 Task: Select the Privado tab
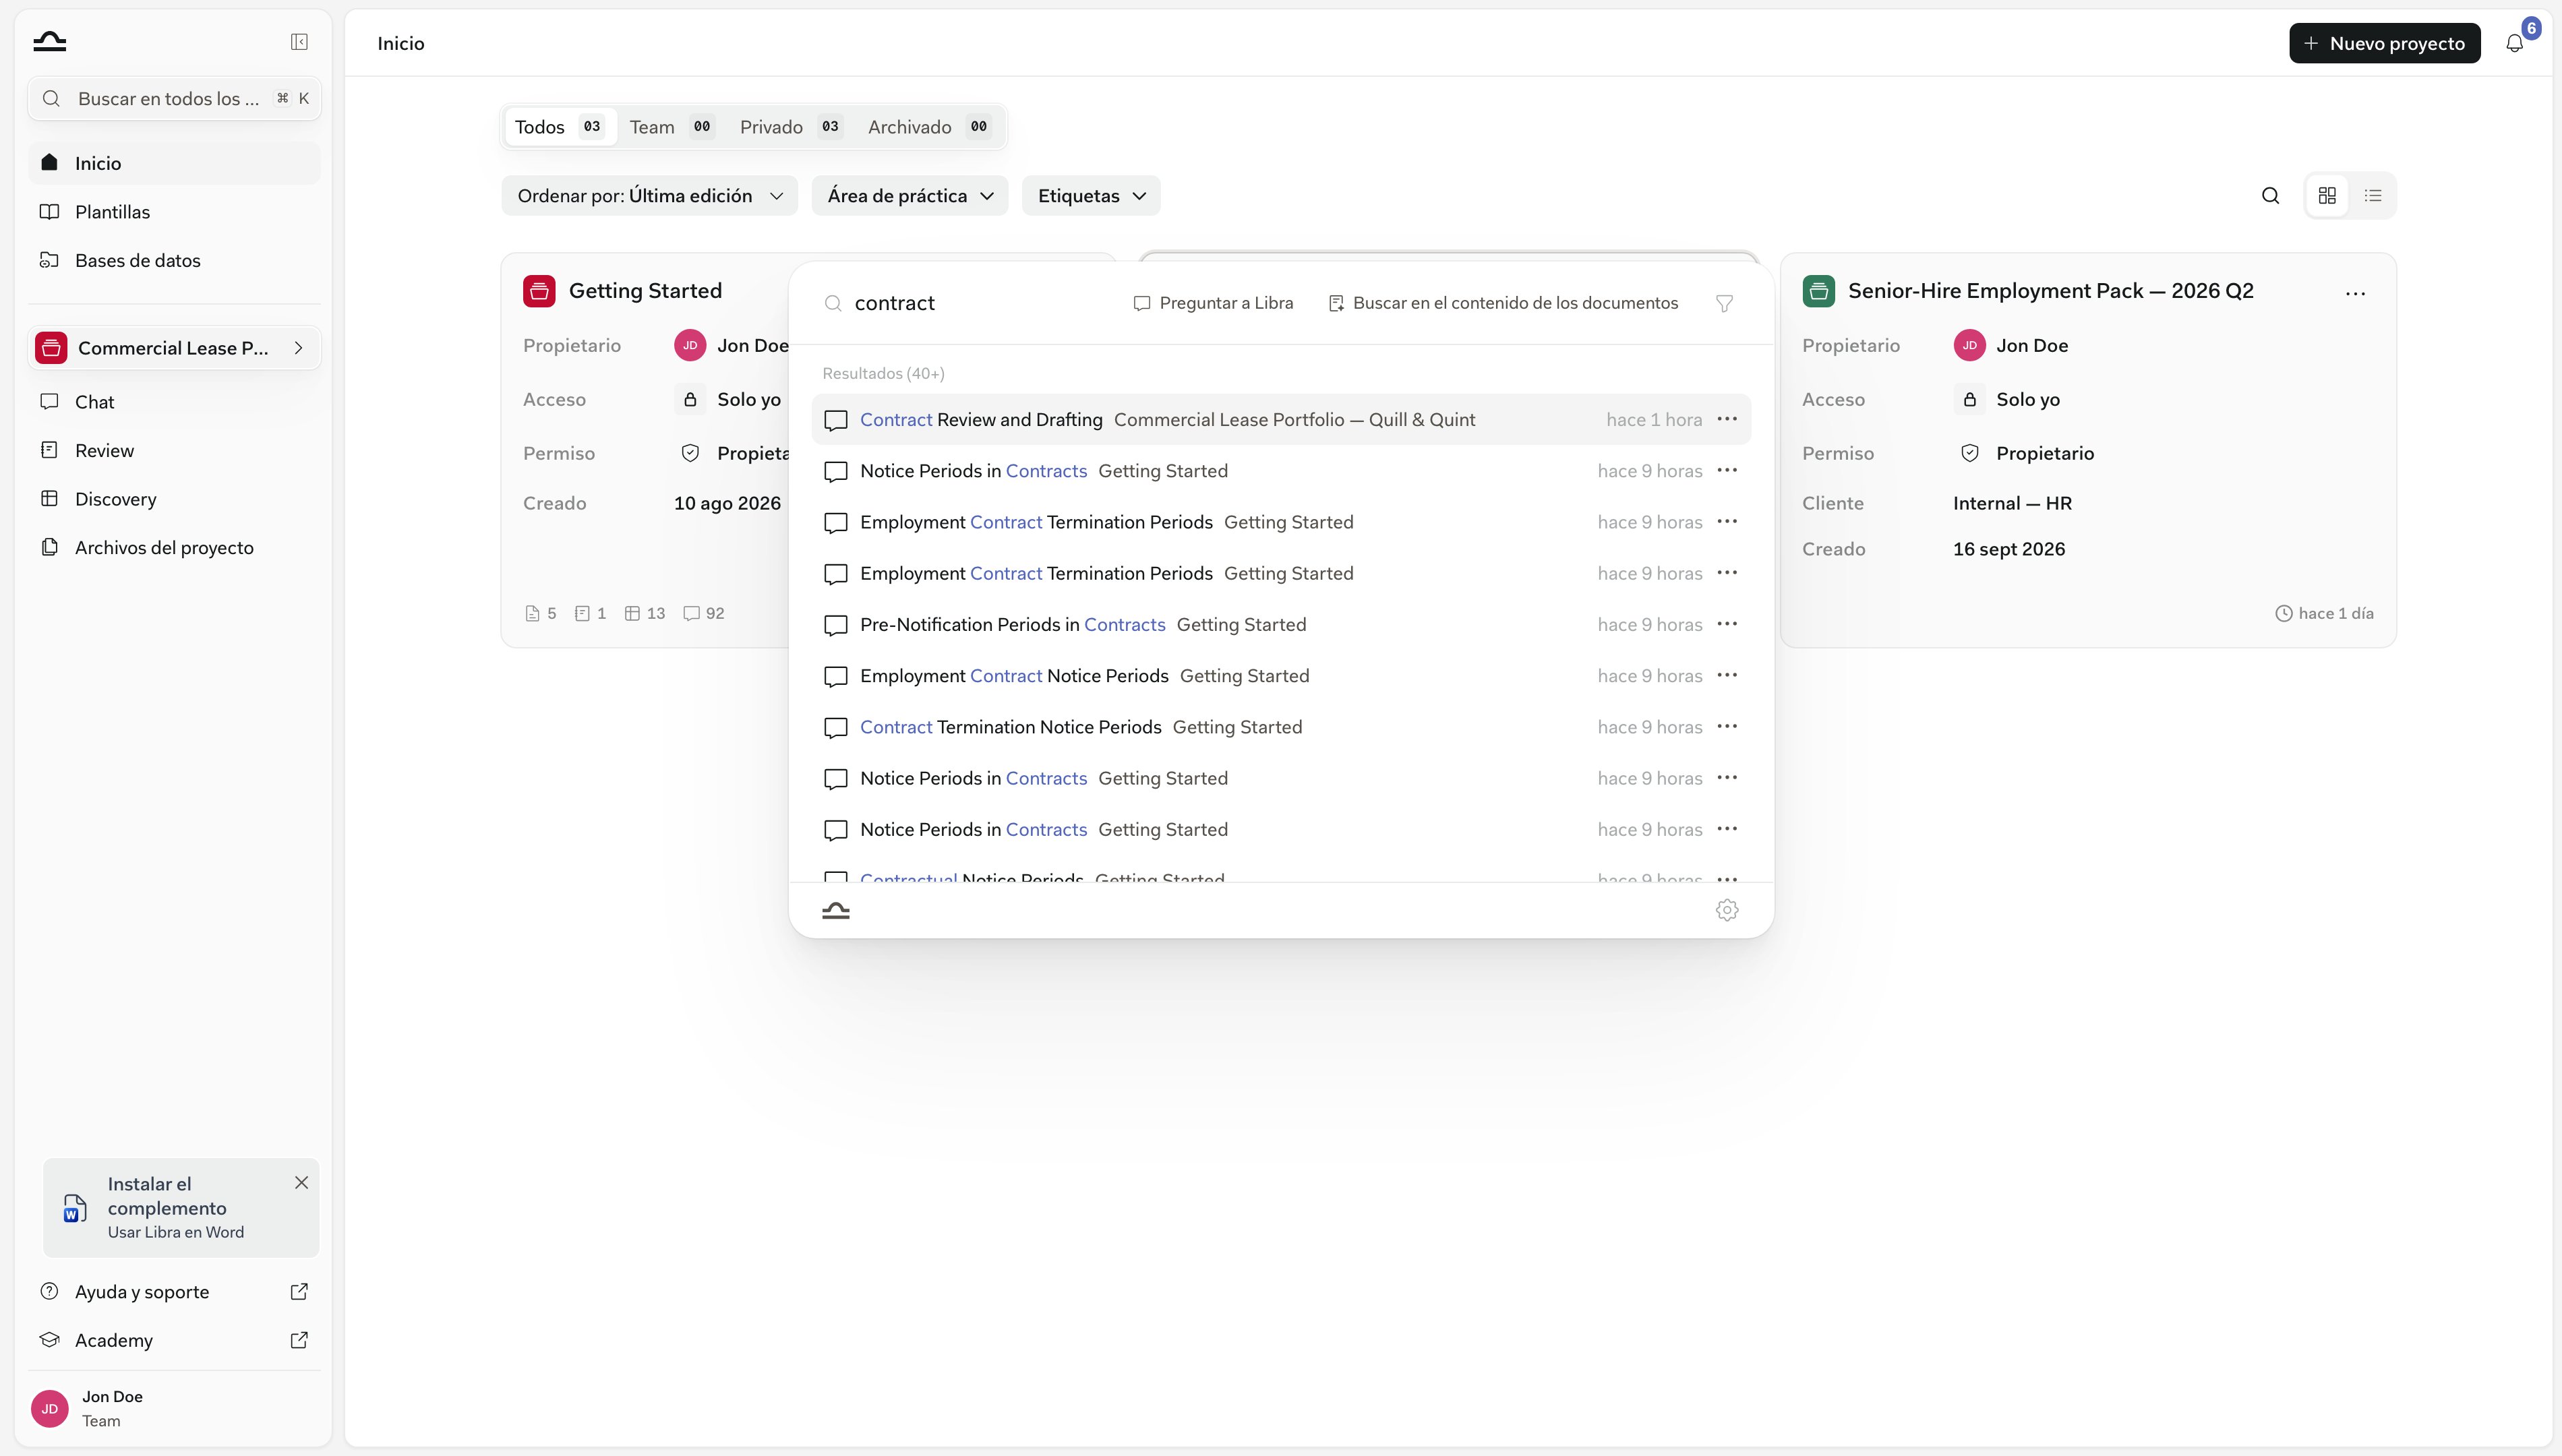pyautogui.click(x=790, y=127)
